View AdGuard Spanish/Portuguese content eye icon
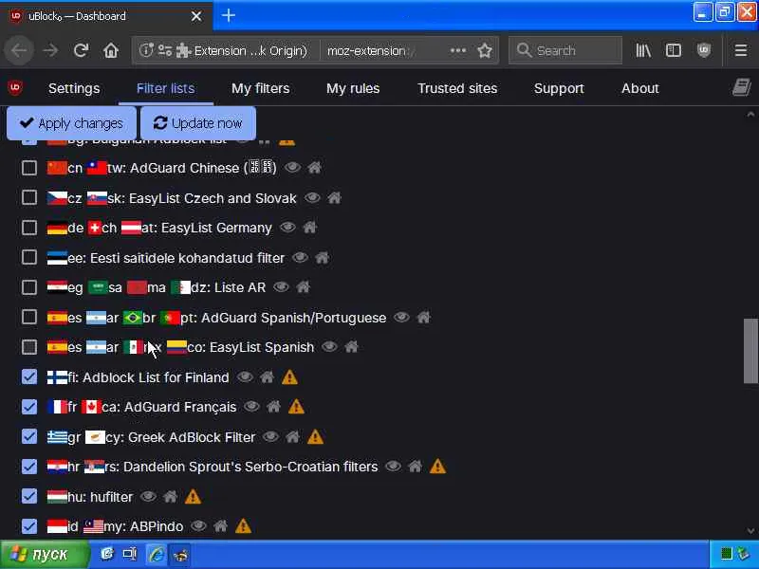The height and width of the screenshot is (569, 759). [401, 317]
